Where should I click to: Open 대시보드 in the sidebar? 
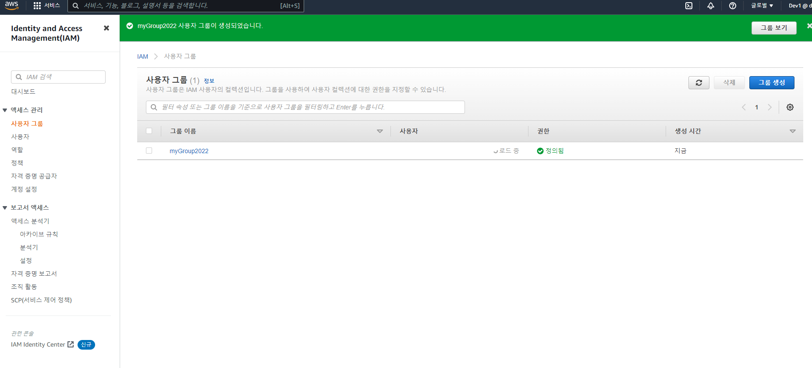[x=23, y=91]
